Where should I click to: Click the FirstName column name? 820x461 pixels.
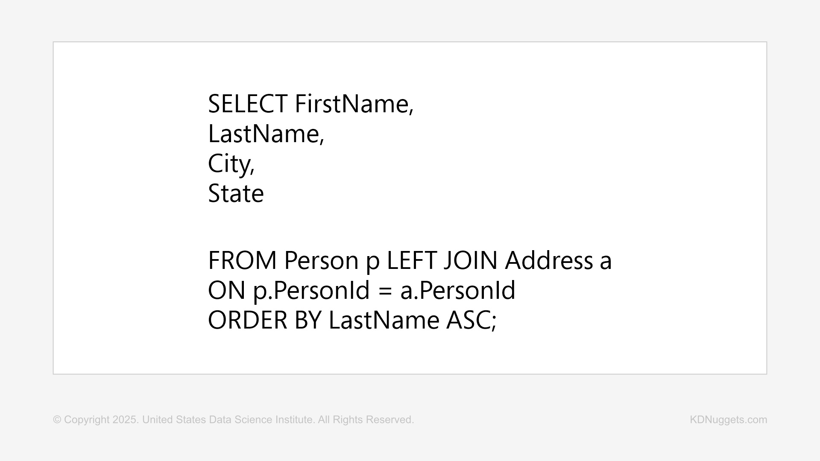click(354, 104)
